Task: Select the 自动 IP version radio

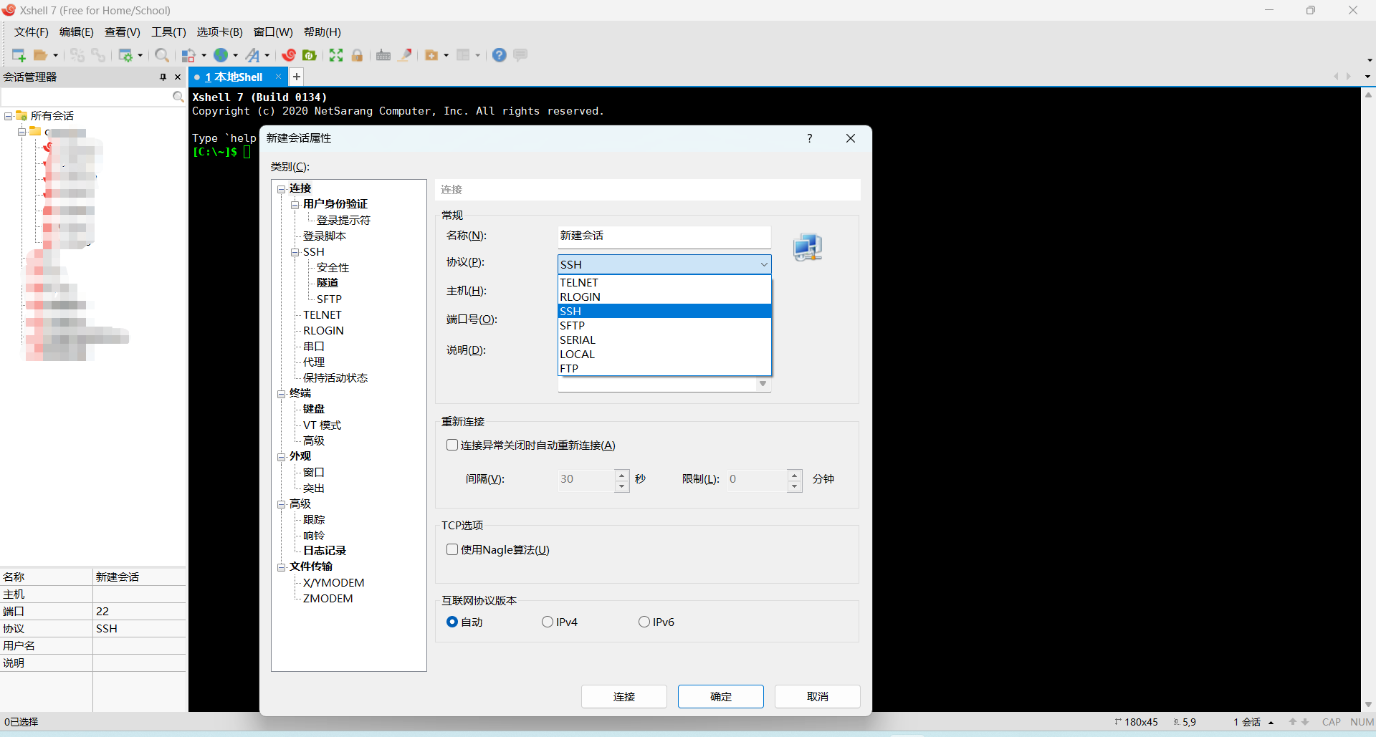Action: (452, 622)
